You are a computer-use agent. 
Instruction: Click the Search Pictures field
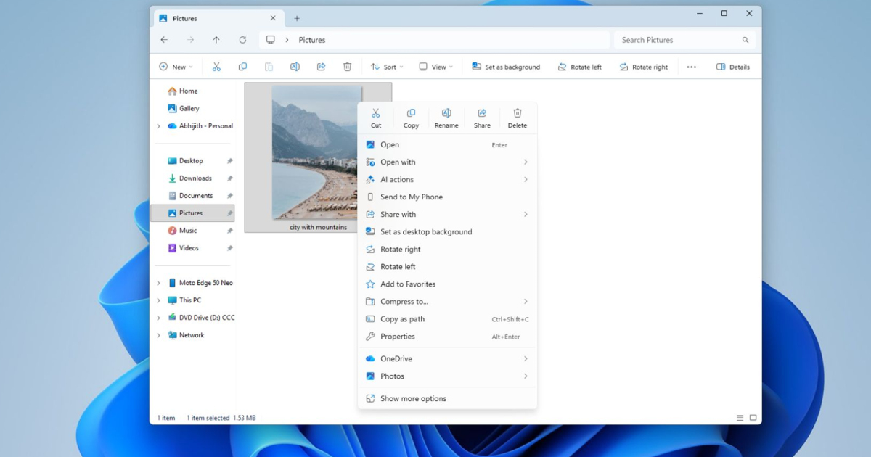(679, 40)
